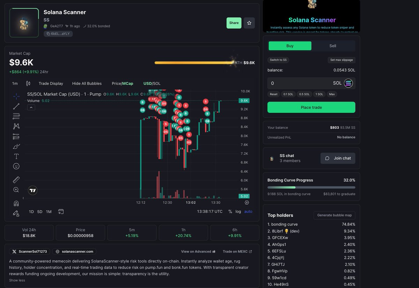Image resolution: width=419 pixels, height=288 pixels.
Task: Click Reset amount button
Action: click(274, 94)
